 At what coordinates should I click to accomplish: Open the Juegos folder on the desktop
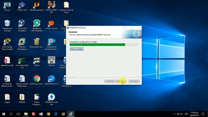(x=7, y=98)
